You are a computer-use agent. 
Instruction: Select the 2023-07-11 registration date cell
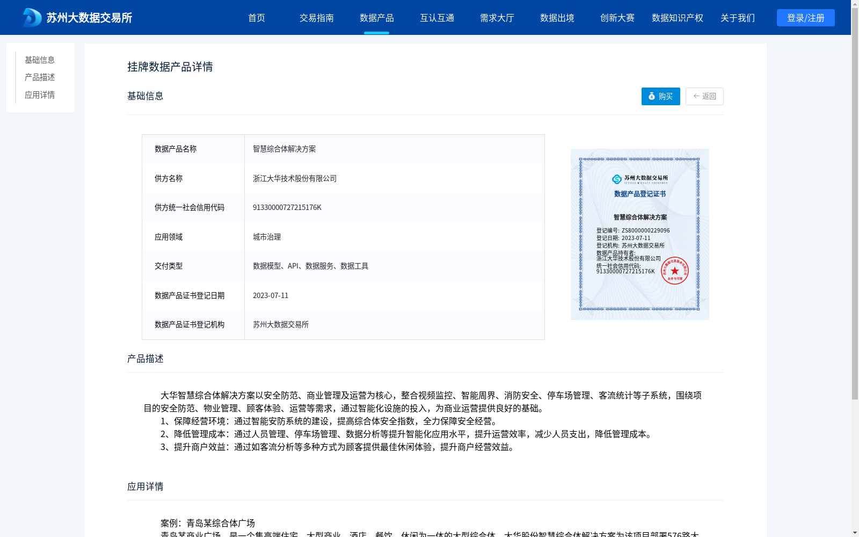395,295
